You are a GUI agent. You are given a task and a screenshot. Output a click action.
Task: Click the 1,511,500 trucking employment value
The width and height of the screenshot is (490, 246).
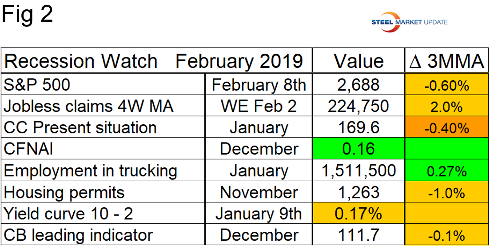[359, 171]
